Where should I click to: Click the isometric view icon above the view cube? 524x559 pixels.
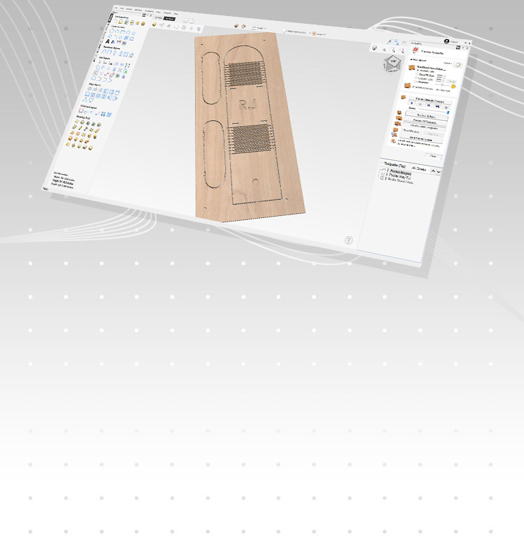[374, 48]
